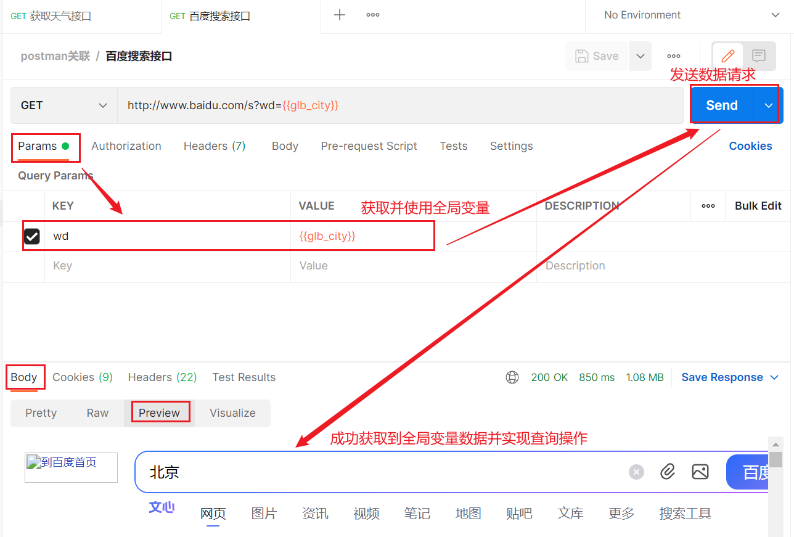This screenshot has width=794, height=537.
Task: Clear Baidu search text with X icon
Action: coord(636,472)
